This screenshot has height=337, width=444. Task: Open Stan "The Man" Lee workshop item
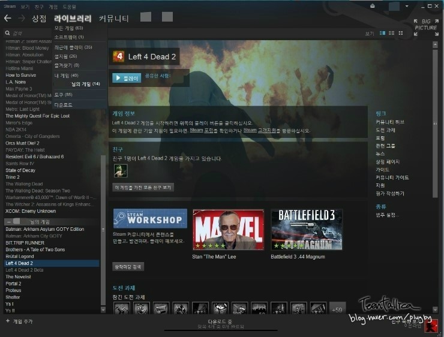coord(228,230)
